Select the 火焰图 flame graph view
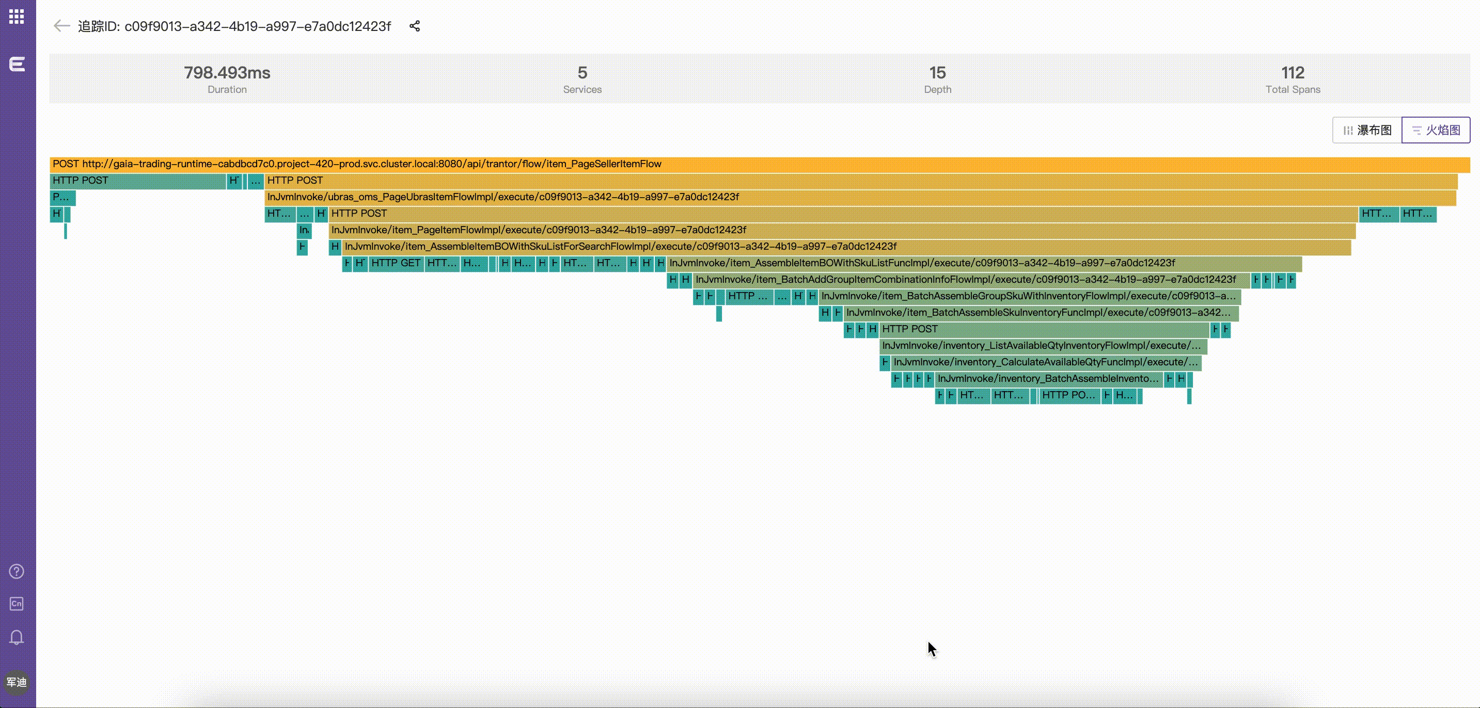1480x708 pixels. tap(1436, 131)
